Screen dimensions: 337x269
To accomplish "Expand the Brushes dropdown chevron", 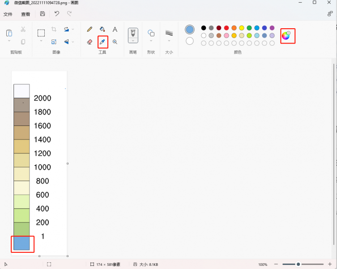I will coord(133,40).
